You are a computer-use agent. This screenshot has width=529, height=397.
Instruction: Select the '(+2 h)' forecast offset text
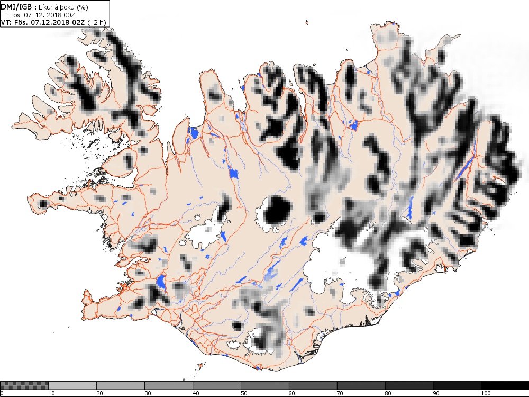click(96, 23)
